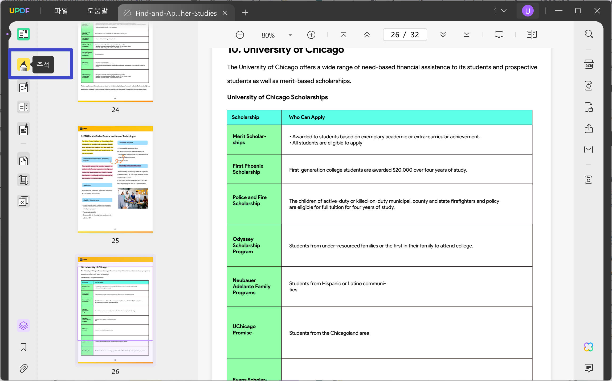
Task: Open the 파일 menu
Action: point(61,11)
